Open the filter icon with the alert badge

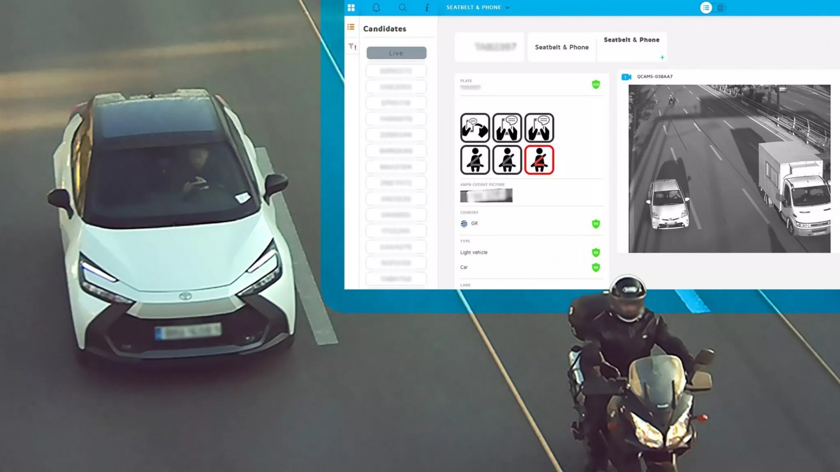click(x=351, y=45)
